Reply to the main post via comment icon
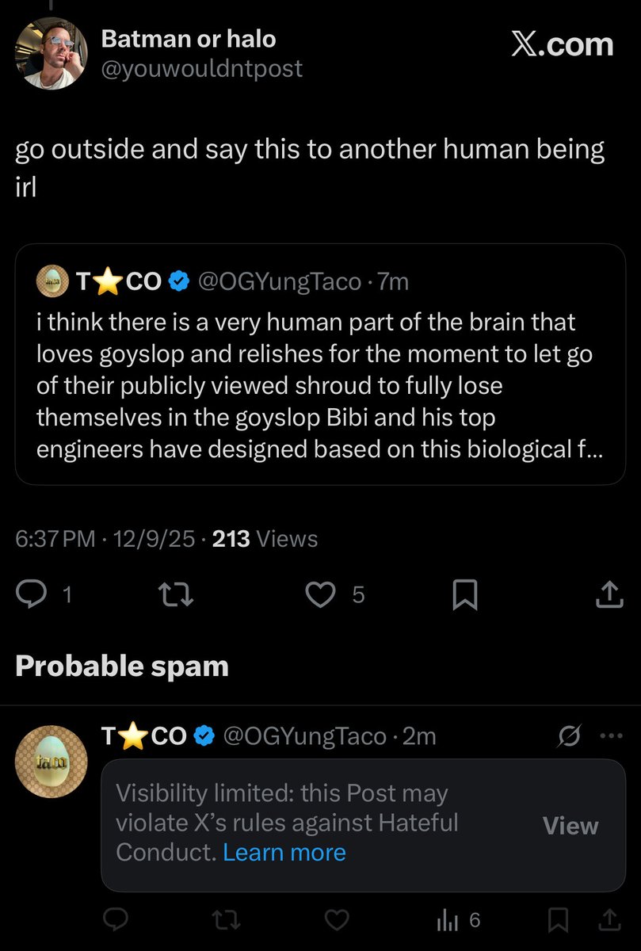The width and height of the screenshot is (641, 951). (33, 595)
